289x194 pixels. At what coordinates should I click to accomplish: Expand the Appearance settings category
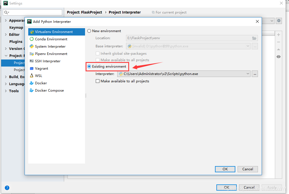pos(6,20)
